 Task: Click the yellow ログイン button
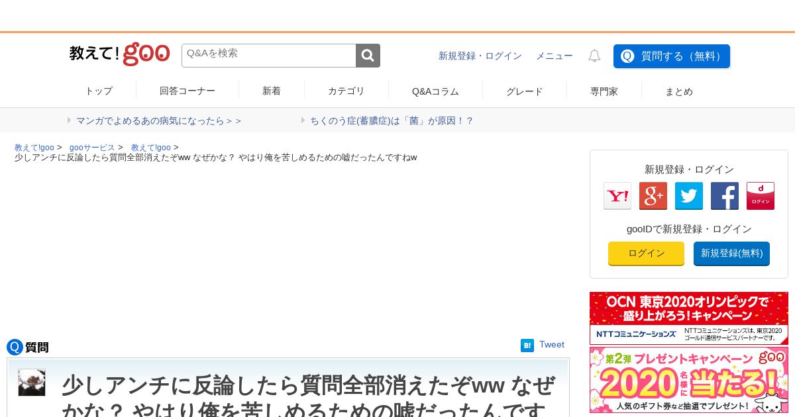646,254
